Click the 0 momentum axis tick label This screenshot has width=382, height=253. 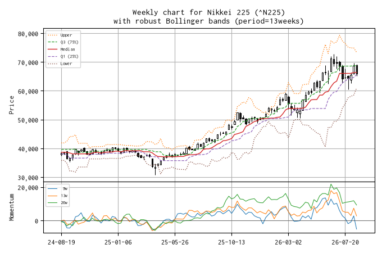(37, 221)
